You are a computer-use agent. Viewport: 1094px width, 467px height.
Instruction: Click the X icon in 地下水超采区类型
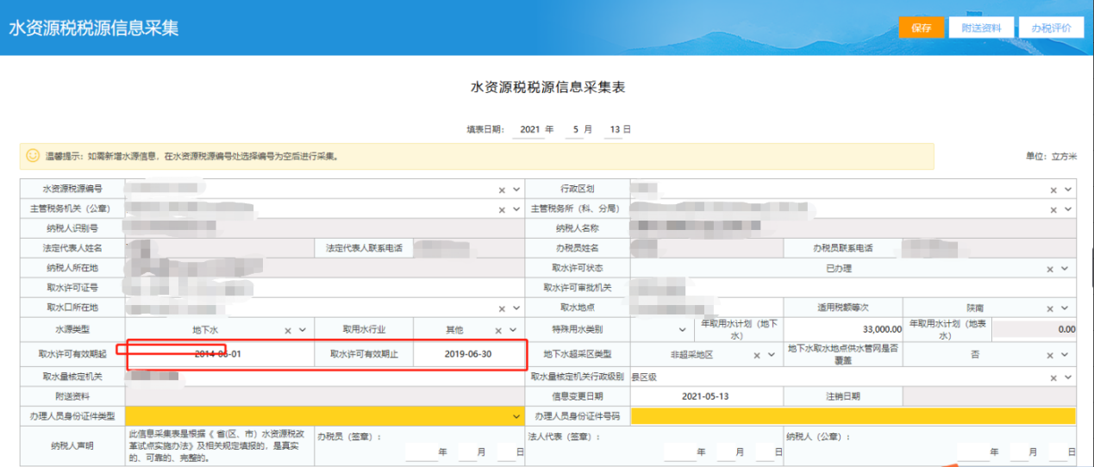pyautogui.click(x=757, y=355)
